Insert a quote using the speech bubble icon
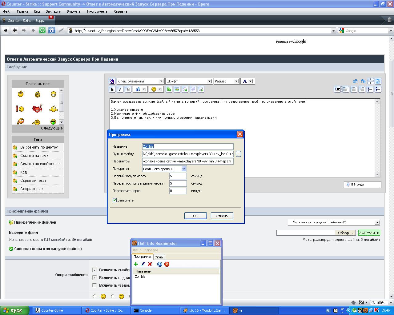Viewport: 394px width, 315px height. tap(193, 89)
